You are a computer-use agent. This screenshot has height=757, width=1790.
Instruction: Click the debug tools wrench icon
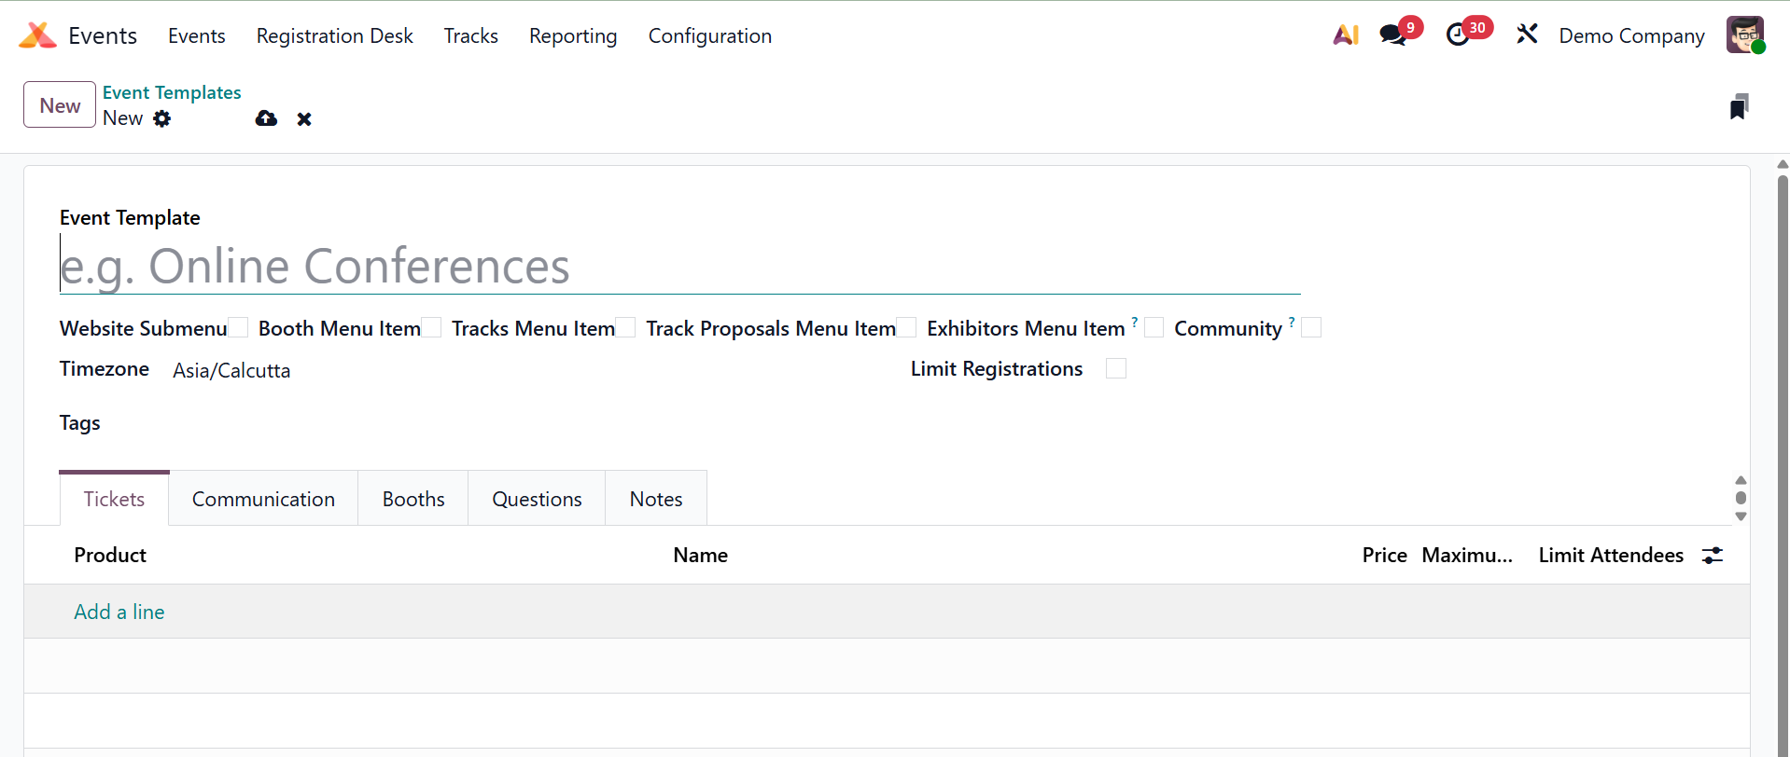coord(1527,35)
